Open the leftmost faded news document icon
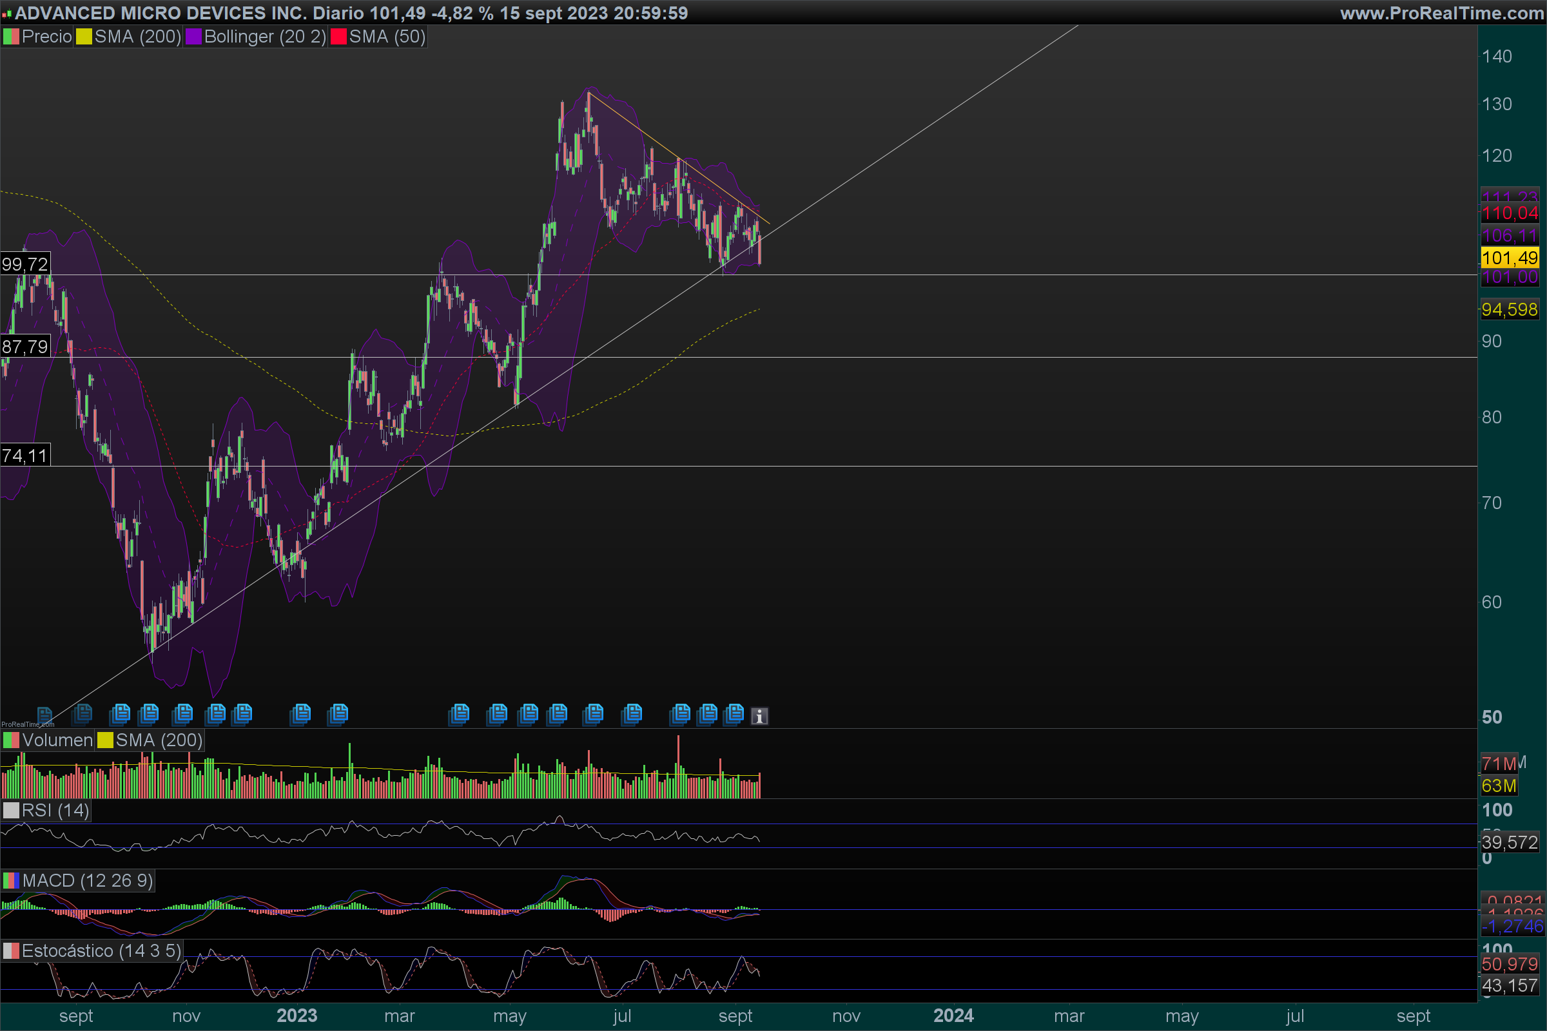Image resolution: width=1547 pixels, height=1031 pixels. pyautogui.click(x=44, y=714)
